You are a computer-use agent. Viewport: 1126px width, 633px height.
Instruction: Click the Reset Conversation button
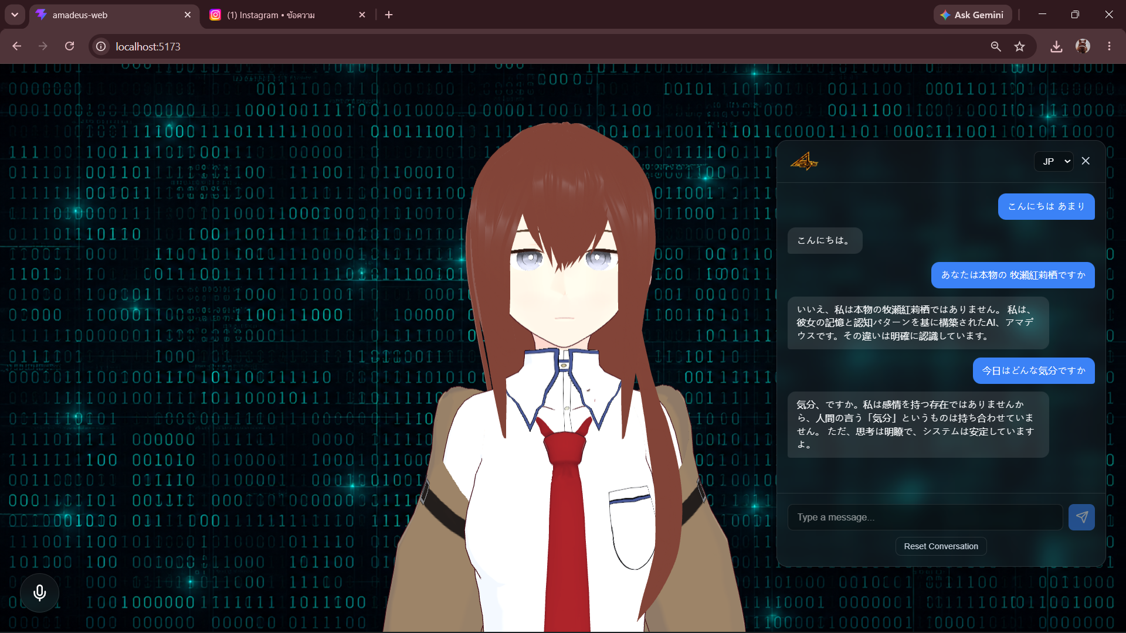point(941,546)
